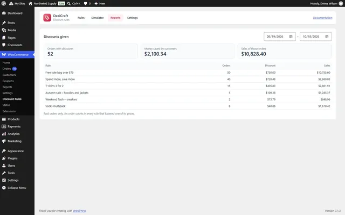Select Discount Rules submenu item
Image resolution: width=345 pixels, height=215 pixels.
[12, 99]
